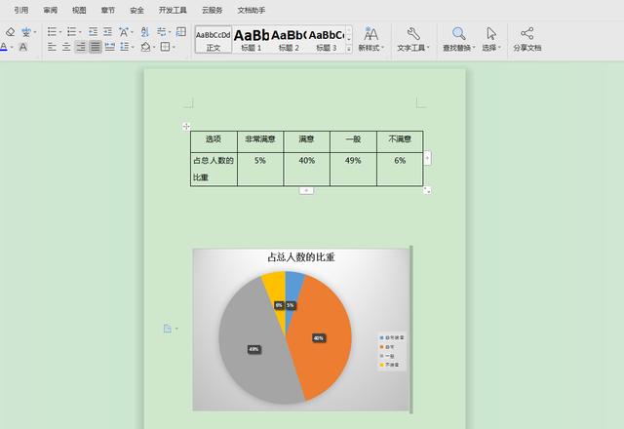The image size is (624, 429).
Task: Select chart title 占总人数的比重
Action: (301, 257)
